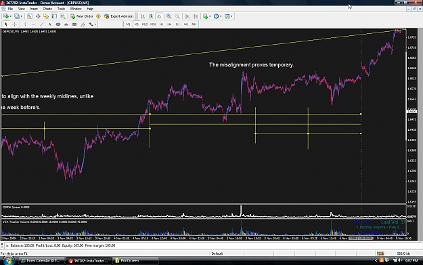Viewport: 423px width, 265px height.
Task: Switch timeframe to D1
Action: pyautogui.click(x=178, y=24)
